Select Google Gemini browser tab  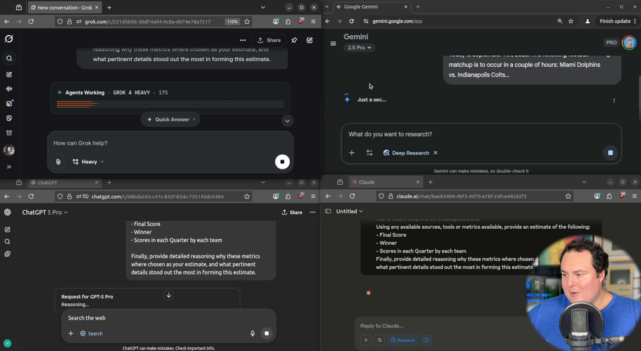point(372,7)
